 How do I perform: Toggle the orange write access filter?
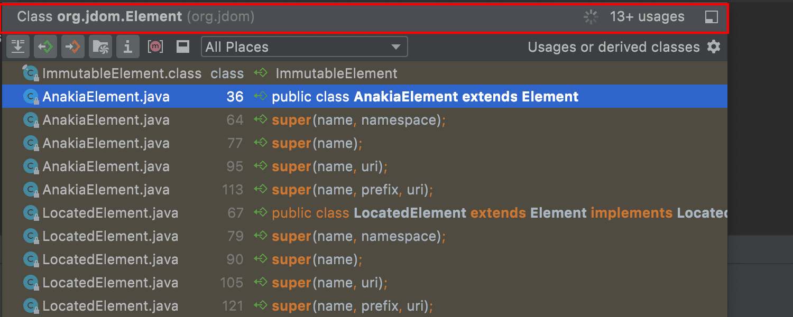[x=72, y=47]
